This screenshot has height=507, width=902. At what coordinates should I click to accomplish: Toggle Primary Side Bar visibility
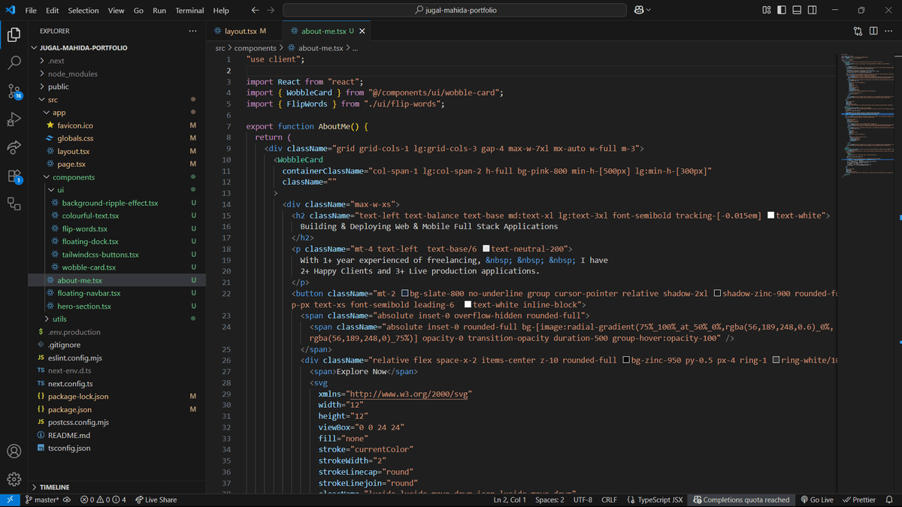coord(782,10)
